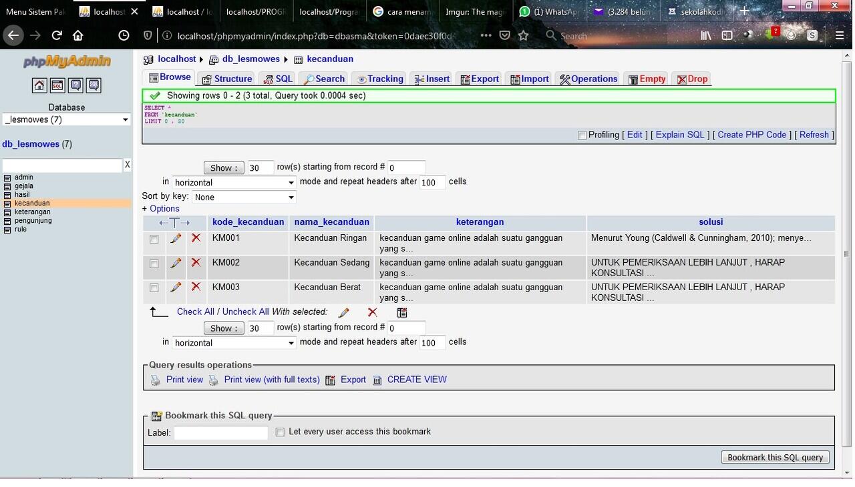Open pengunjung table in sidebar
The image size is (855, 487).
point(33,220)
